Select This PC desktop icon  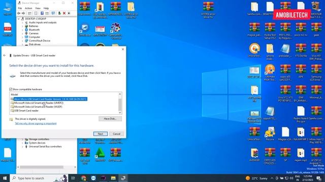(x=8, y=9)
